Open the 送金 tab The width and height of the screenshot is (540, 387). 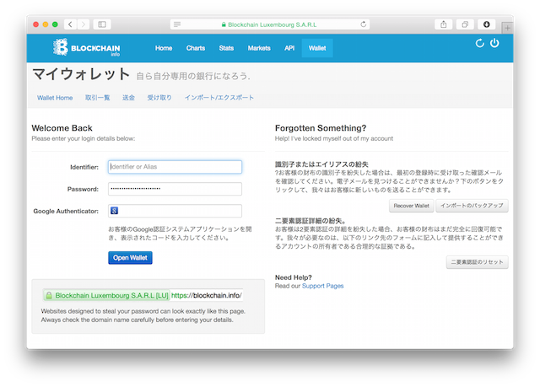pyautogui.click(x=128, y=98)
